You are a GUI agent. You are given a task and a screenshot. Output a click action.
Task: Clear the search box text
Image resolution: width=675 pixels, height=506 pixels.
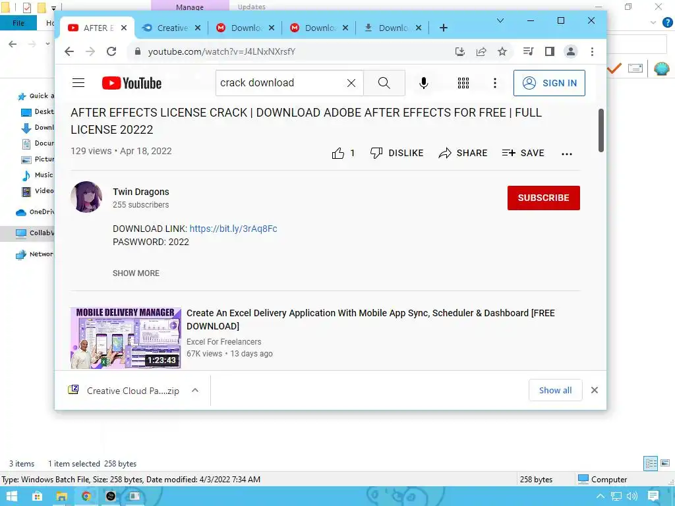click(x=351, y=83)
